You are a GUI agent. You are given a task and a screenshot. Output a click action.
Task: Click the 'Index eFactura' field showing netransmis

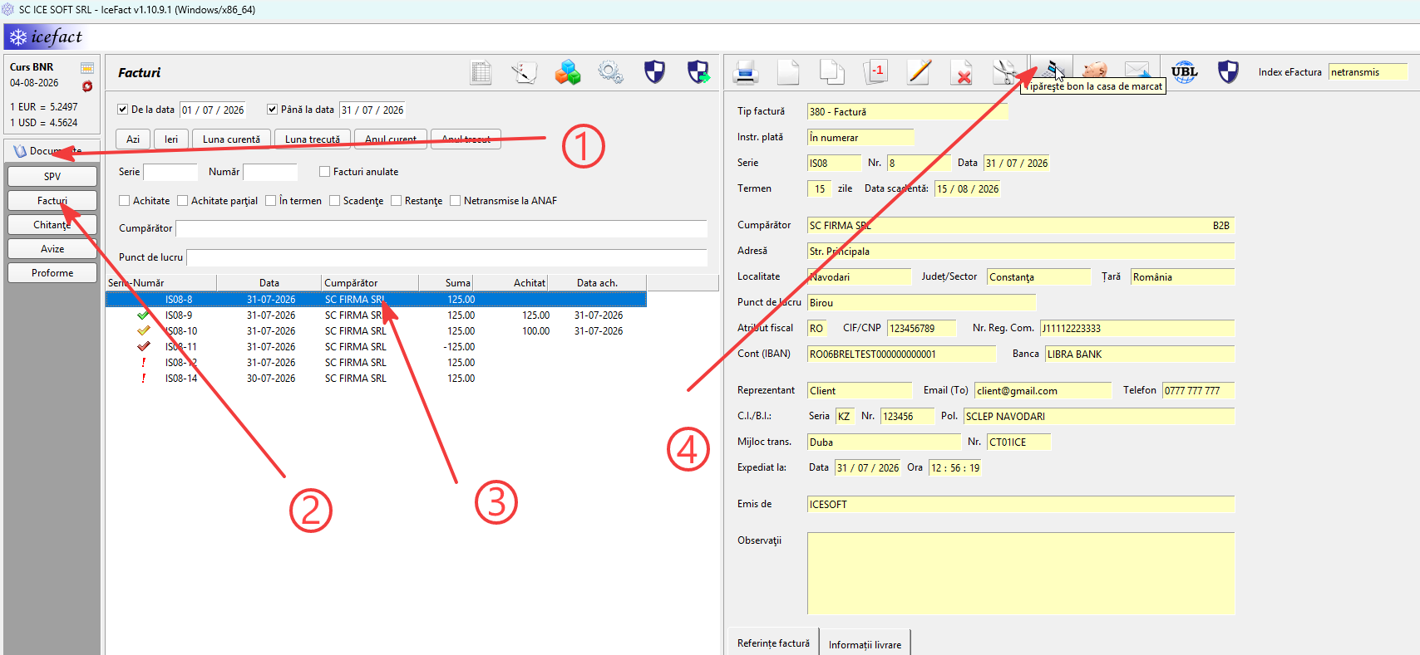pos(1368,72)
